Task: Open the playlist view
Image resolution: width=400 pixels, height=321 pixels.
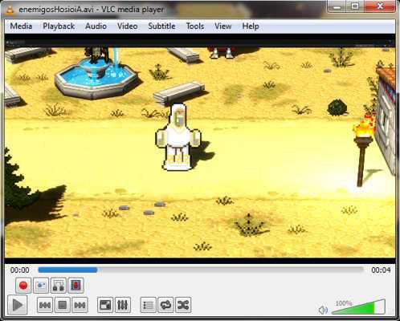Action: (148, 305)
